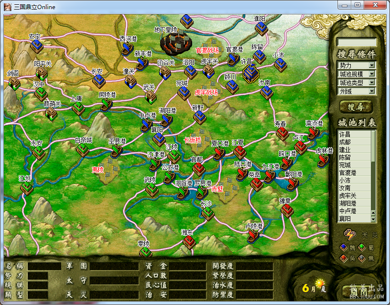Select the 江陵 city icon
The width and height of the screenshot is (390, 305).
pyautogui.click(x=174, y=156)
